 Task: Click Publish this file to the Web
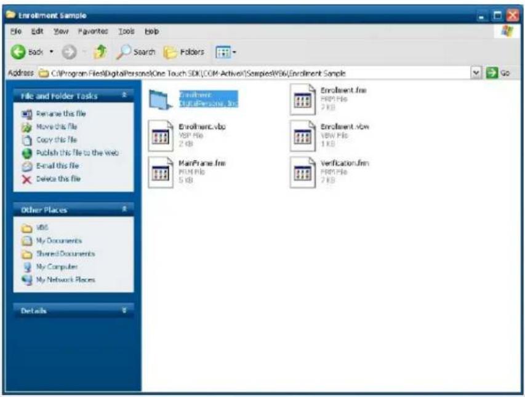[78, 153]
